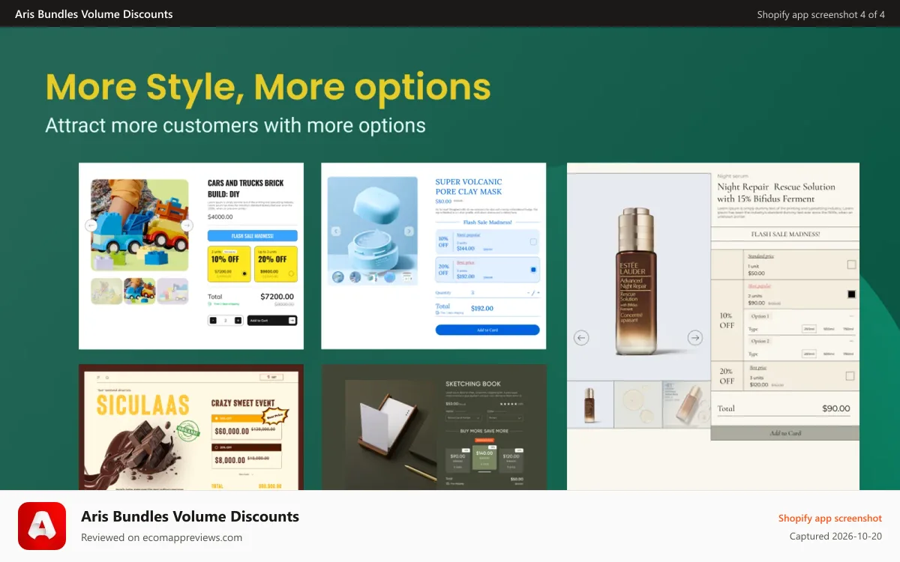Open the serum droplets thumbnail
Viewport: 900px width, 562px height.
coord(637,405)
